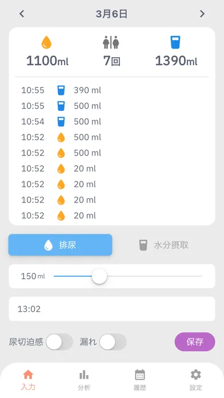Save the entry with 保存 button
This screenshot has width=224, height=398.
195,342
